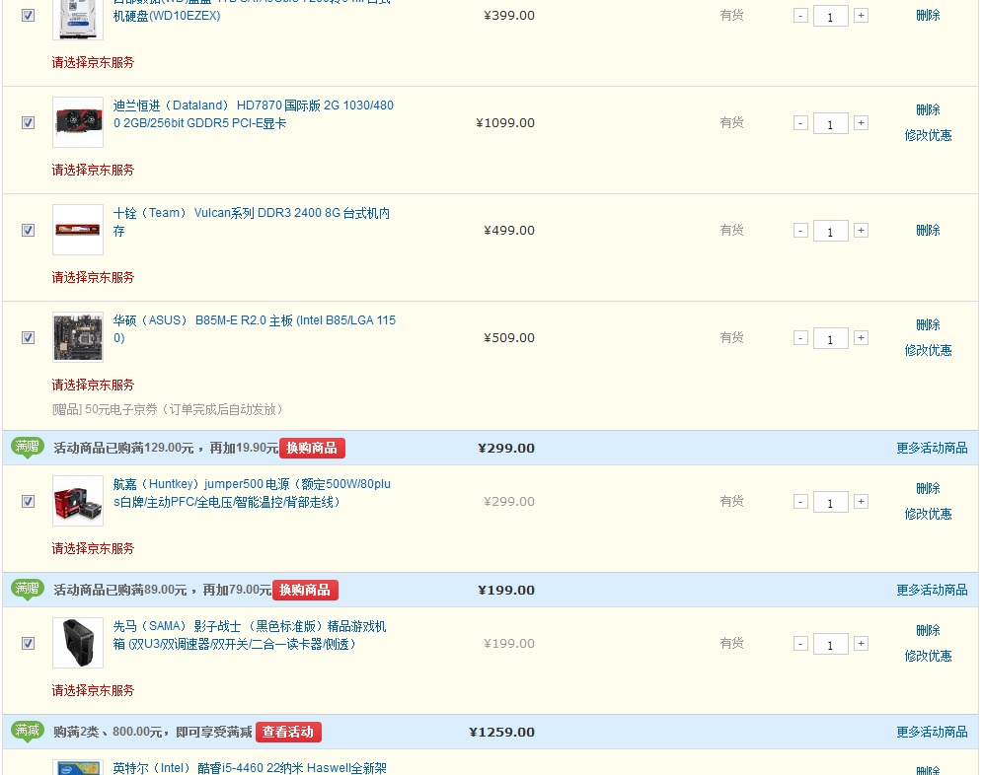Click 修改优惠 for ASUS B85M-E motherboard
Viewport: 983px width, 775px height.
tap(928, 350)
